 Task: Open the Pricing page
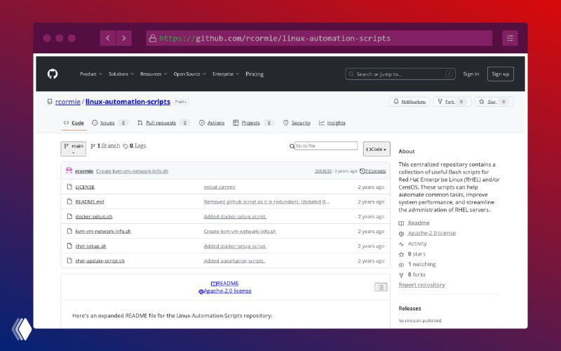coord(255,74)
